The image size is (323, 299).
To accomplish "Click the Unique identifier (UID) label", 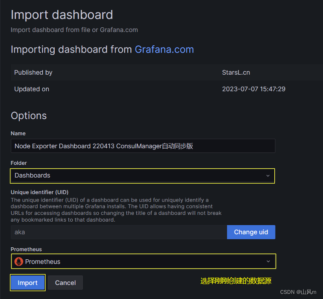I will click(40, 192).
